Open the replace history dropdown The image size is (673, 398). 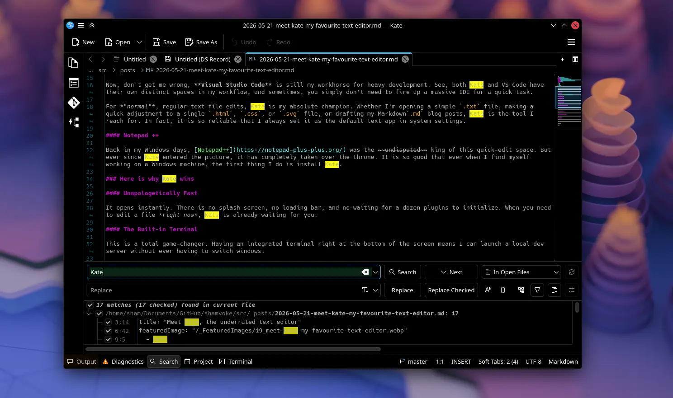tap(375, 290)
